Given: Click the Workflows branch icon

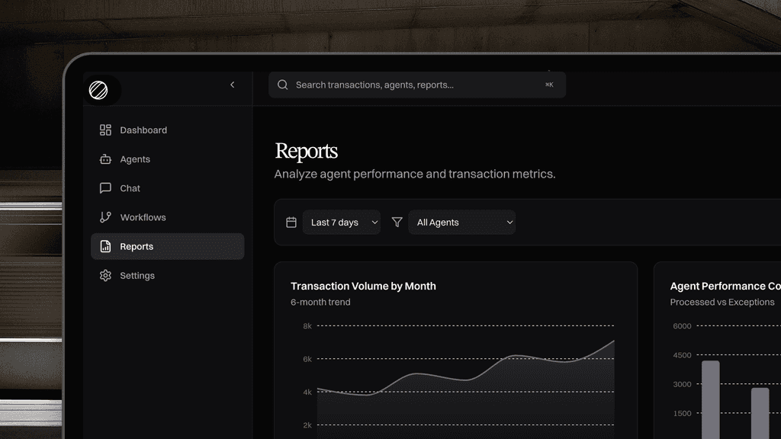Looking at the screenshot, I should pyautogui.click(x=105, y=217).
